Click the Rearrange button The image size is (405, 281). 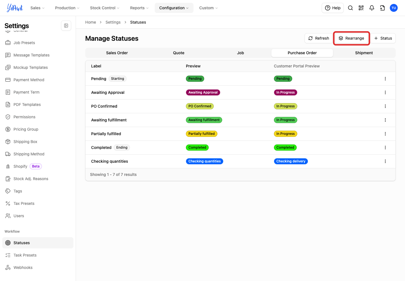coord(351,38)
